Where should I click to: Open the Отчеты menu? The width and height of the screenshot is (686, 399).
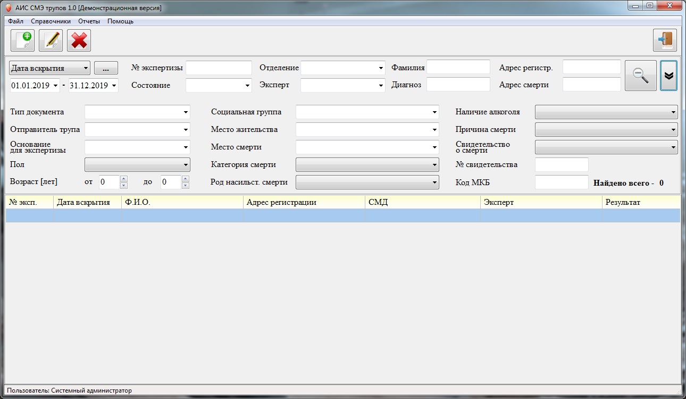pyautogui.click(x=89, y=21)
